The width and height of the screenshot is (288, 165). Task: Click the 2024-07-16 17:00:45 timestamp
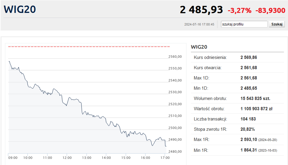[x=199, y=24]
